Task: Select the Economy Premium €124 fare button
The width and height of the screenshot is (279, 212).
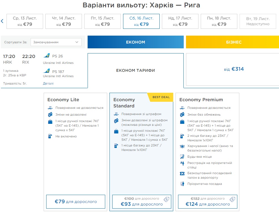Action: click(208, 202)
